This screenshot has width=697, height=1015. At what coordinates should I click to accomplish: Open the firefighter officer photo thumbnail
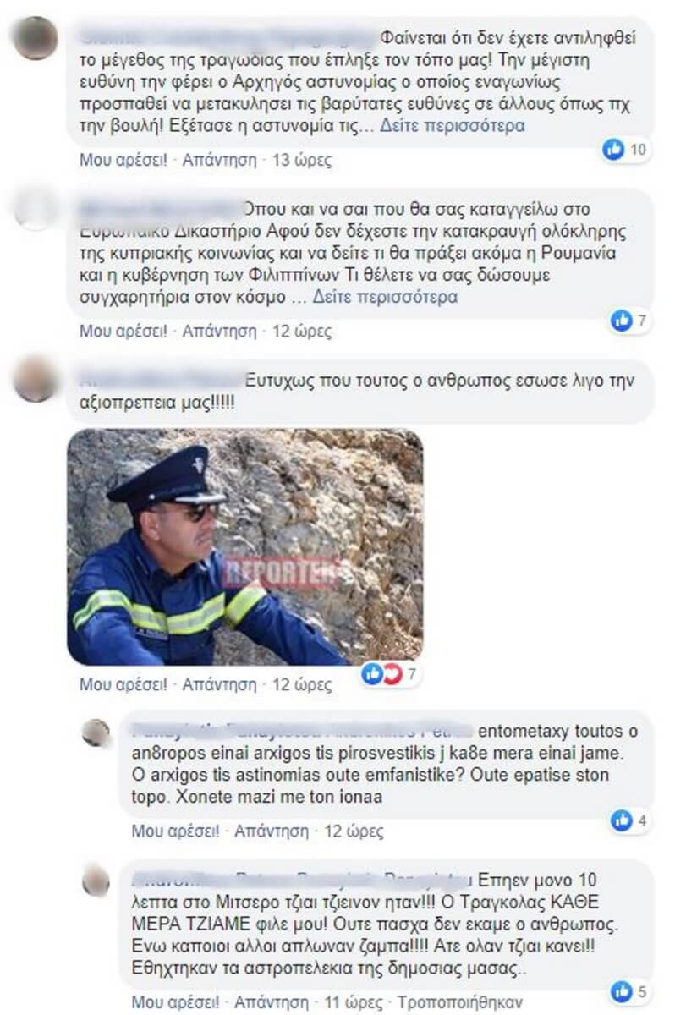[x=245, y=547]
